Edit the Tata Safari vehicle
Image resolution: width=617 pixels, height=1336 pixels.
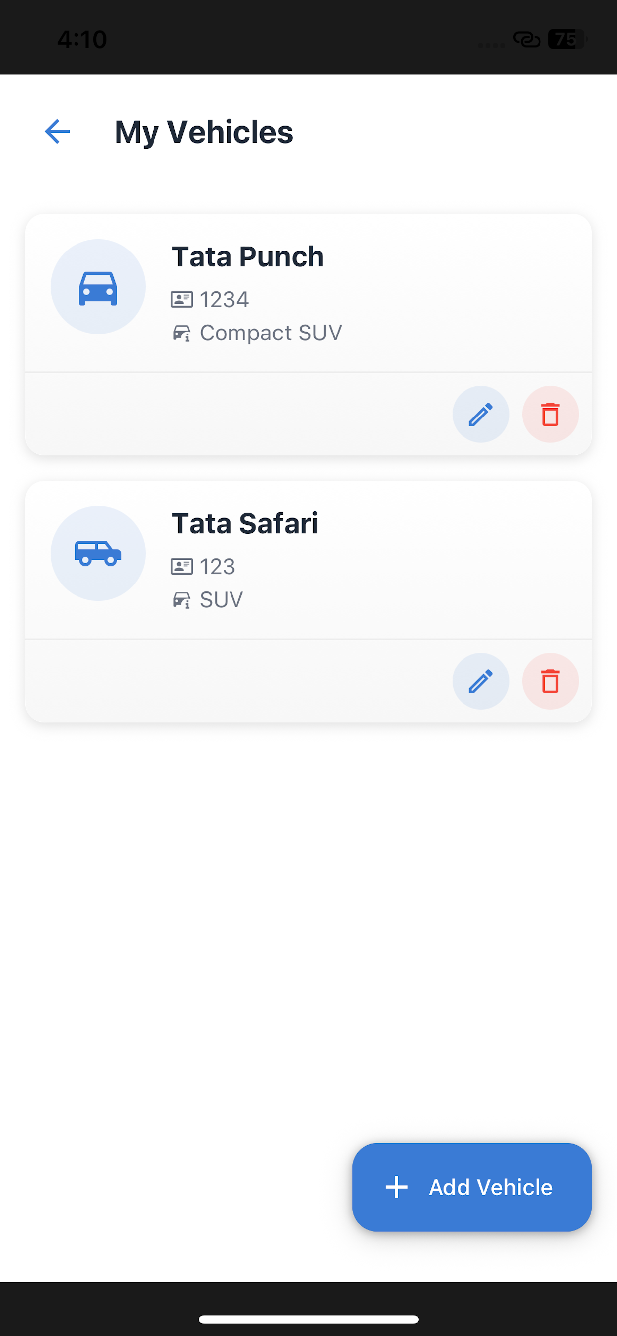click(481, 681)
